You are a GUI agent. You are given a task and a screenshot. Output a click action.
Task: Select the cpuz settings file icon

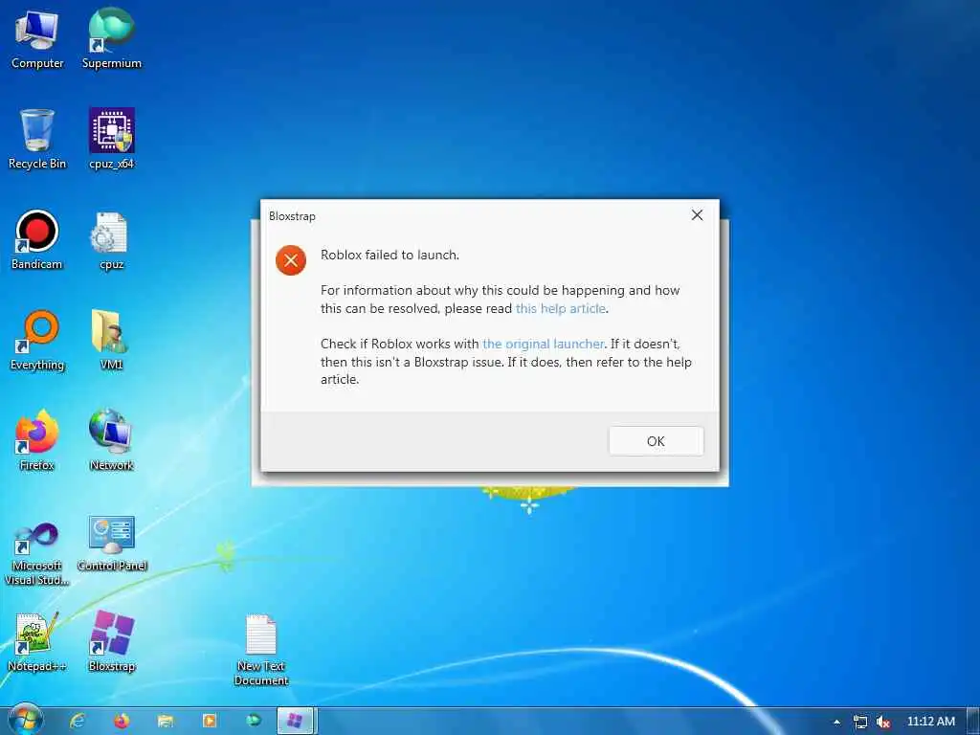point(111,240)
